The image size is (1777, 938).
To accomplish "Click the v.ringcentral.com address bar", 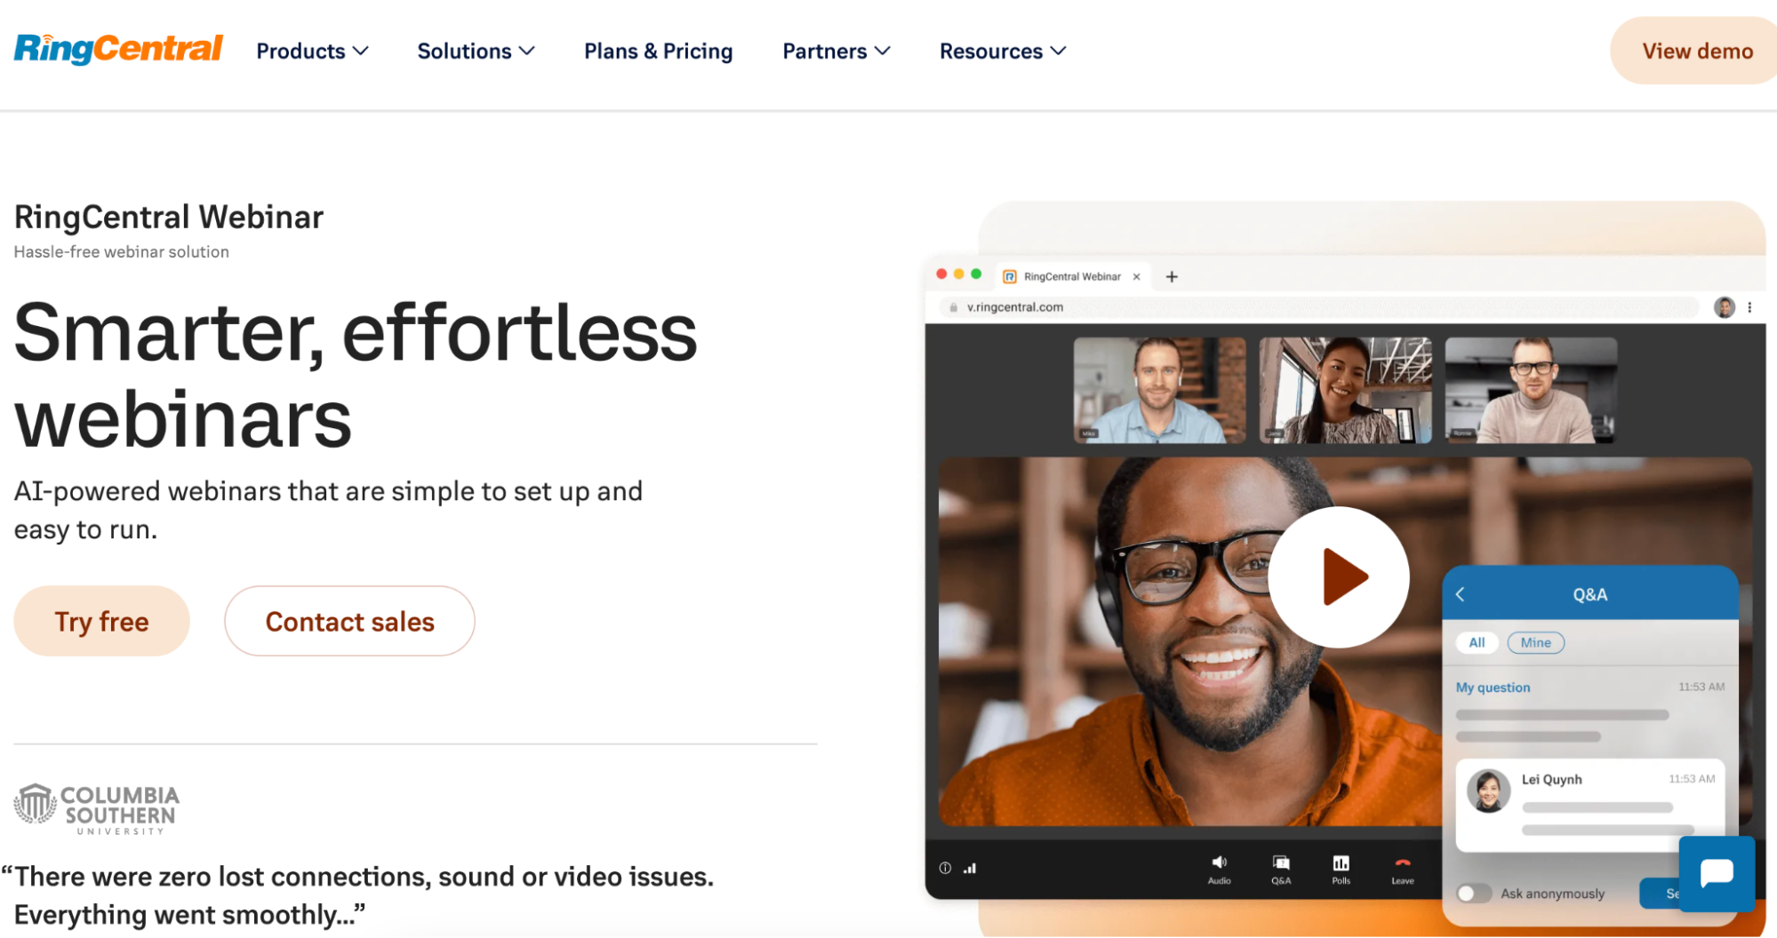I will pos(1319,307).
